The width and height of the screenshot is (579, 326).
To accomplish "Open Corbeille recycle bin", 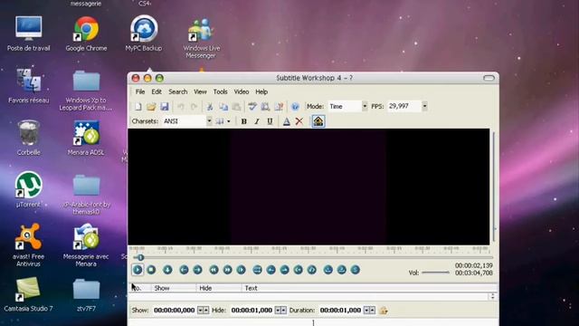I will point(28,138).
